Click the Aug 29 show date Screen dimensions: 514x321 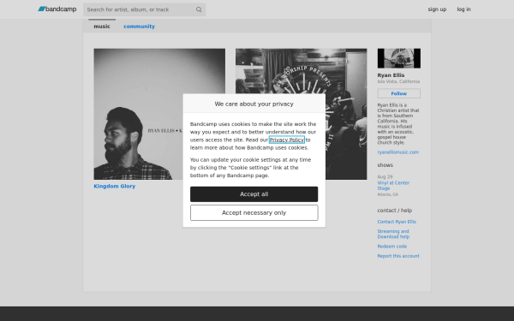tap(385, 177)
